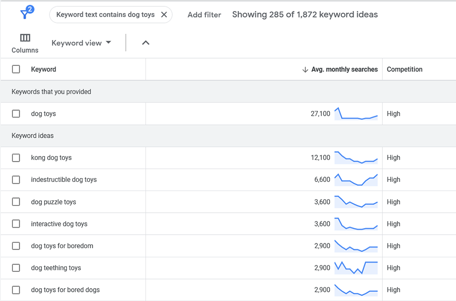Viewport: 456px width, 301px height.
Task: Open filters via the funnel icon
Action: tap(25, 13)
